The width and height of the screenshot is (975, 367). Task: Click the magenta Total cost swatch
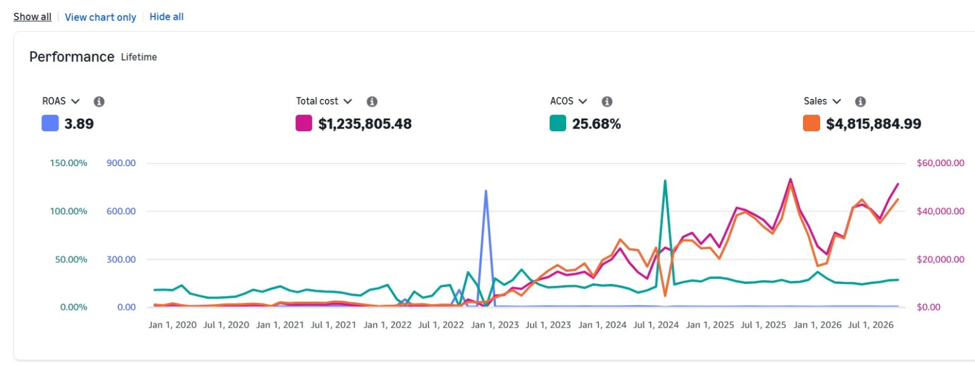(304, 124)
